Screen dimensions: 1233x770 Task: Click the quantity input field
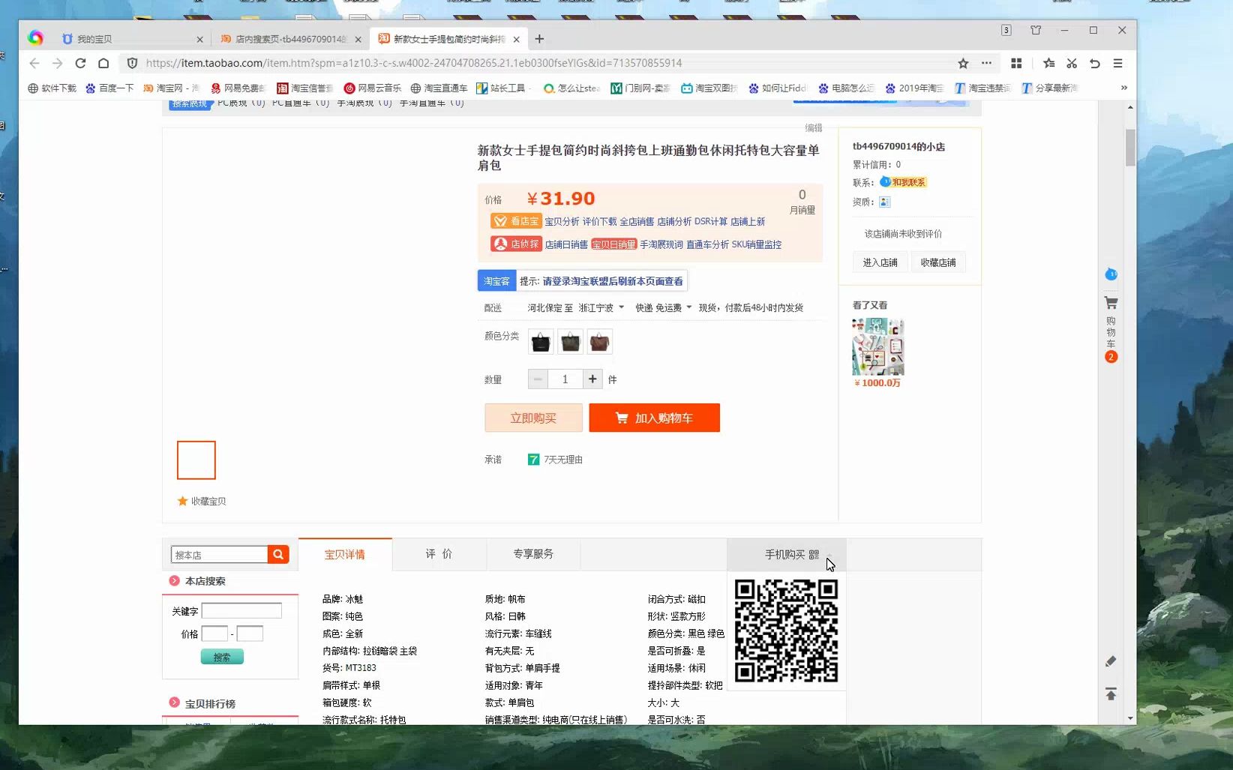(565, 379)
